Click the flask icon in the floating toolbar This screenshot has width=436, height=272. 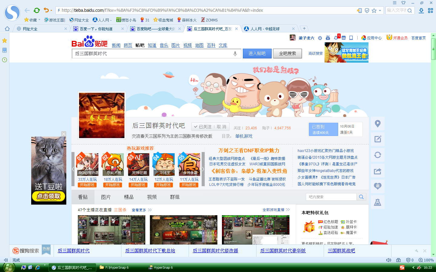tap(378, 202)
